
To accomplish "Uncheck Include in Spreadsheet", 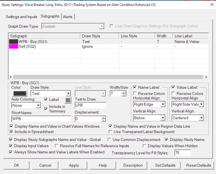I will pyautogui.click(x=11, y=132).
